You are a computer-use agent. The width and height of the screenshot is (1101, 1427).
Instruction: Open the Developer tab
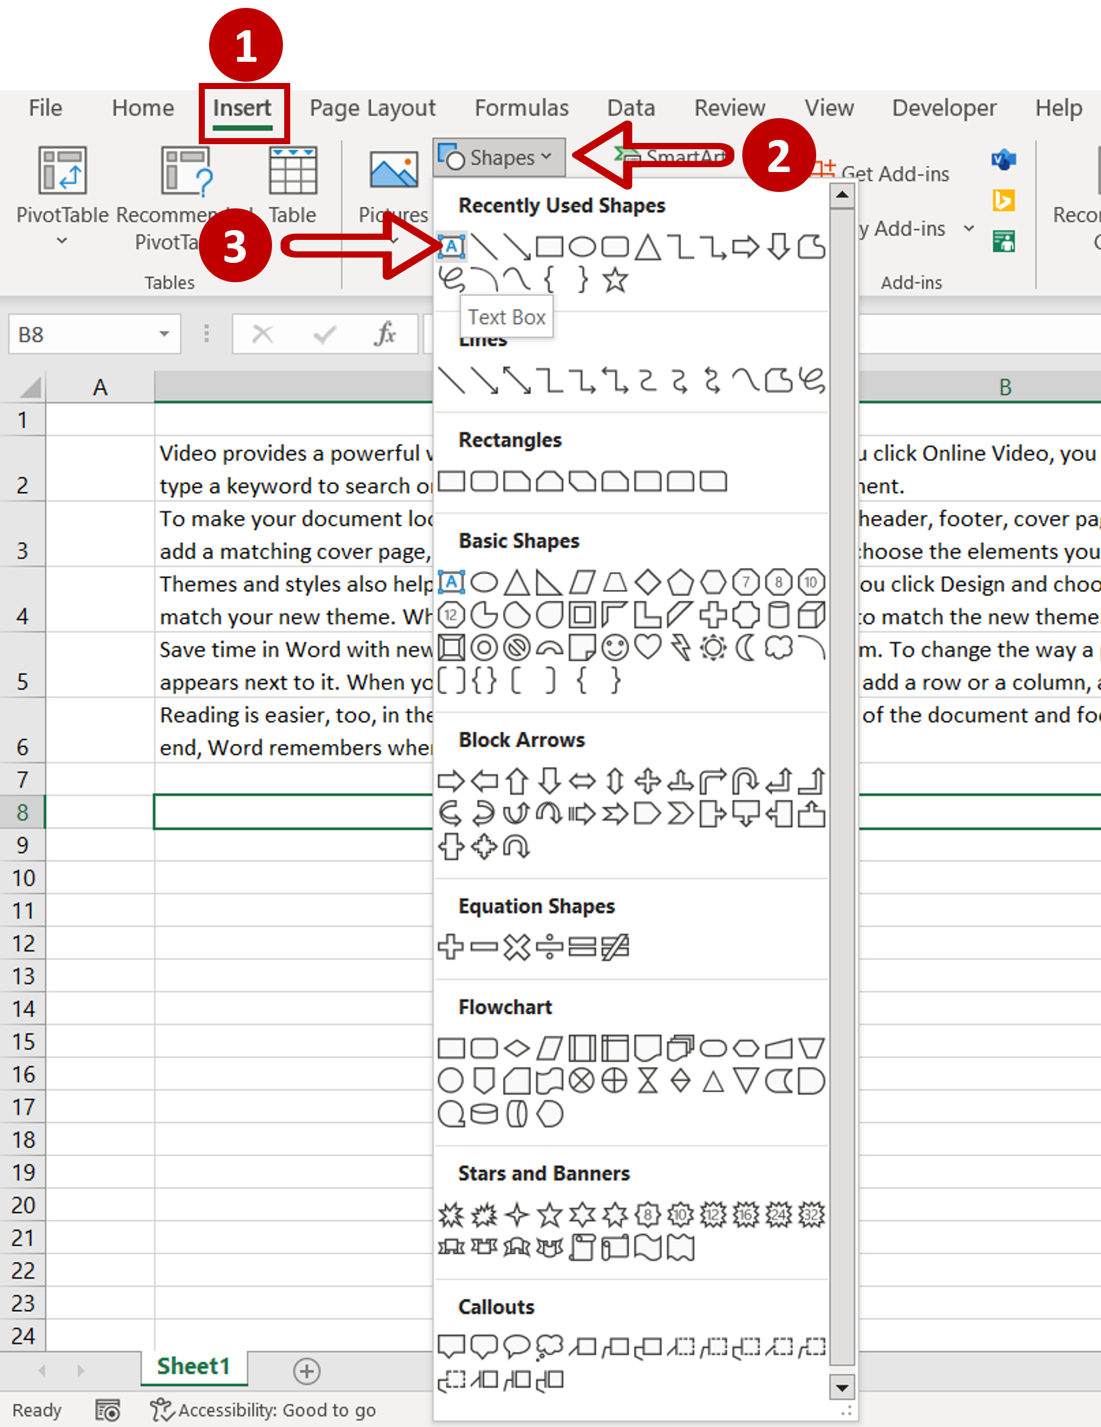(x=944, y=108)
